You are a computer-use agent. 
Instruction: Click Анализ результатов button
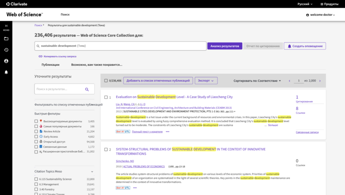(x=225, y=46)
